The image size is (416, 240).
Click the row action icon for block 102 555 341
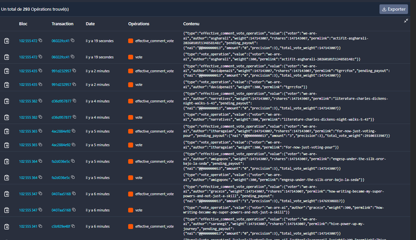point(7,226)
